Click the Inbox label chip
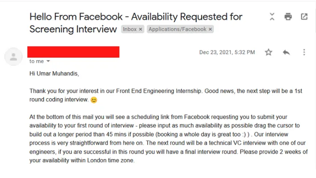This screenshot has height=178, width=316. coord(130,29)
